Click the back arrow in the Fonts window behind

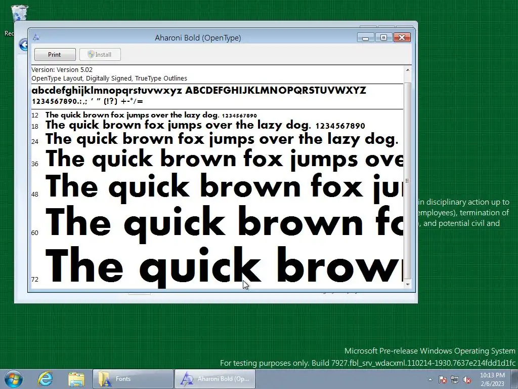[x=23, y=45]
